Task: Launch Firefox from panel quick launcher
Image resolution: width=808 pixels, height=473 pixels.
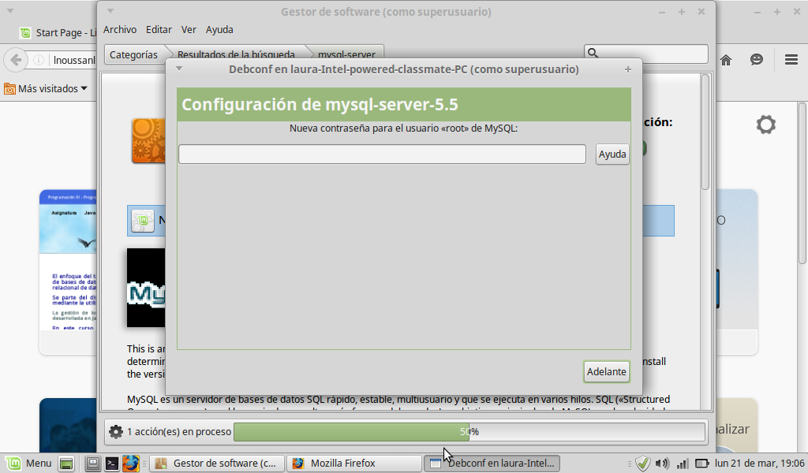Action: click(130, 464)
